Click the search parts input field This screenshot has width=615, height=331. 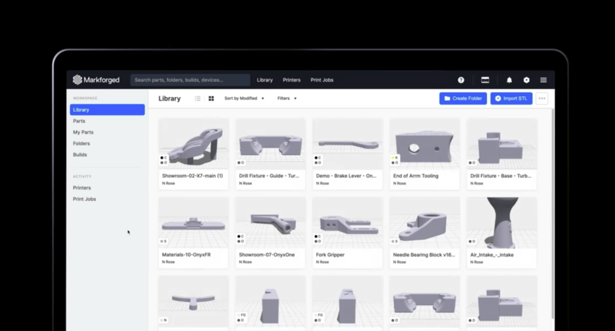pyautogui.click(x=190, y=80)
